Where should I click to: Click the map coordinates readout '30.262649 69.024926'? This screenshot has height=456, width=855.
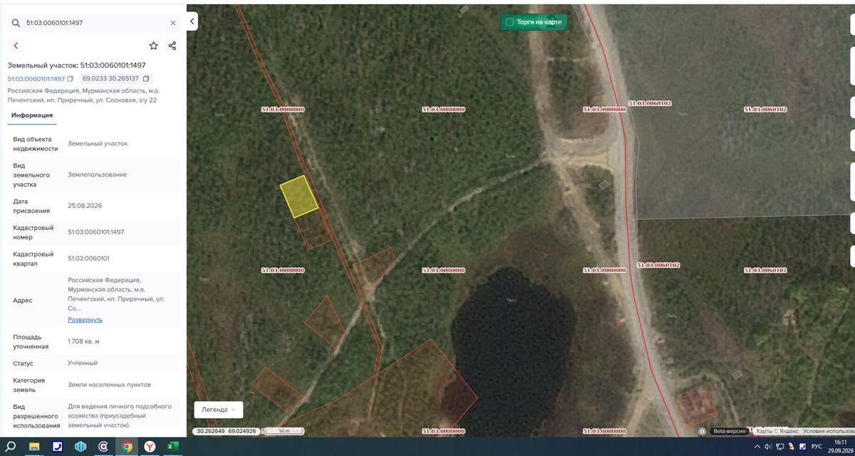[225, 431]
